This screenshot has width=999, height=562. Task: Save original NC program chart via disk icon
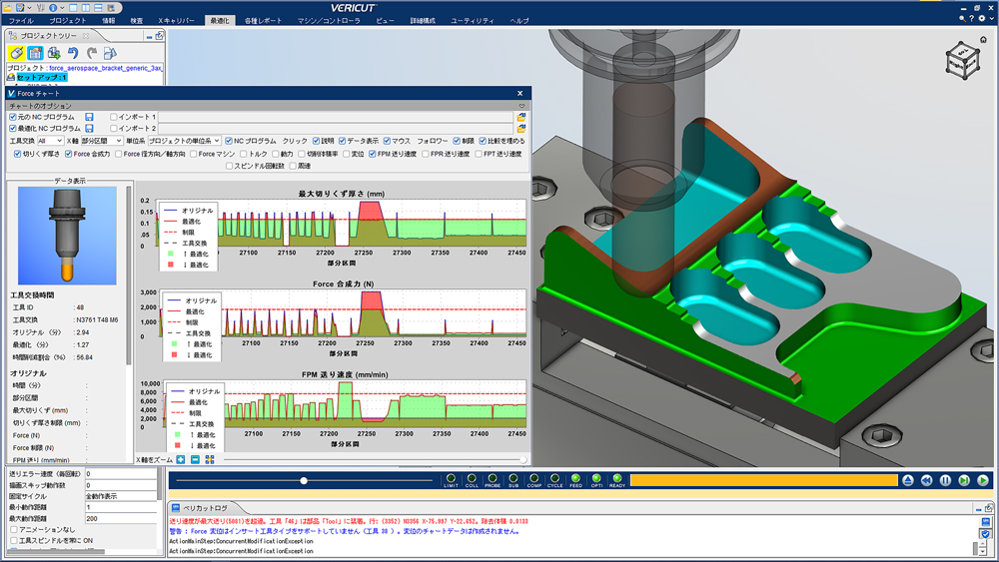click(x=89, y=117)
